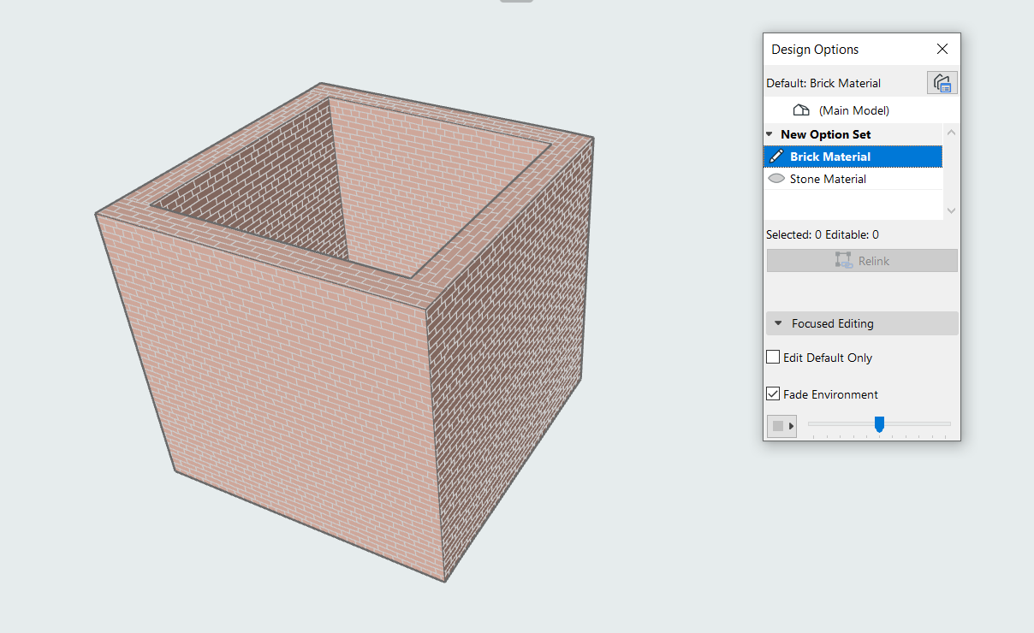
Task: Collapse the New Option Set group
Action: [x=770, y=134]
